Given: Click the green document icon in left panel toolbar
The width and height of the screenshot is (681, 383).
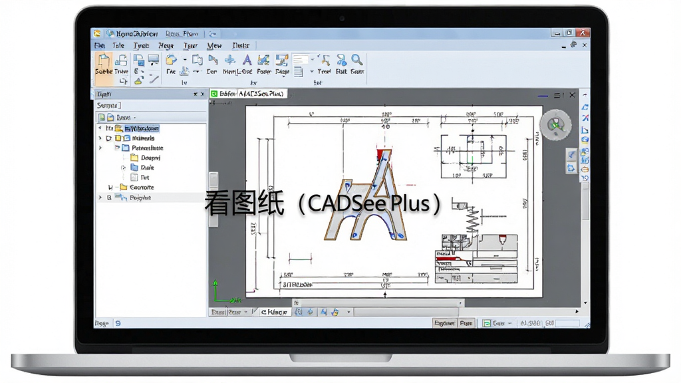Looking at the screenshot, I should (101, 117).
